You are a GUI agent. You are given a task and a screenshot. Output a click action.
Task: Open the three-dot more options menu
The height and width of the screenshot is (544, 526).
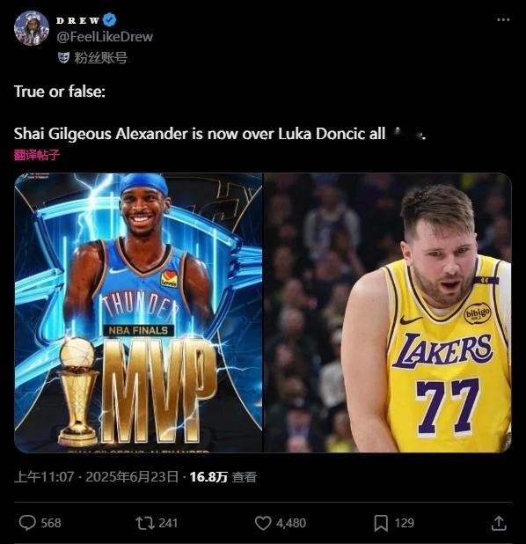tap(503, 19)
